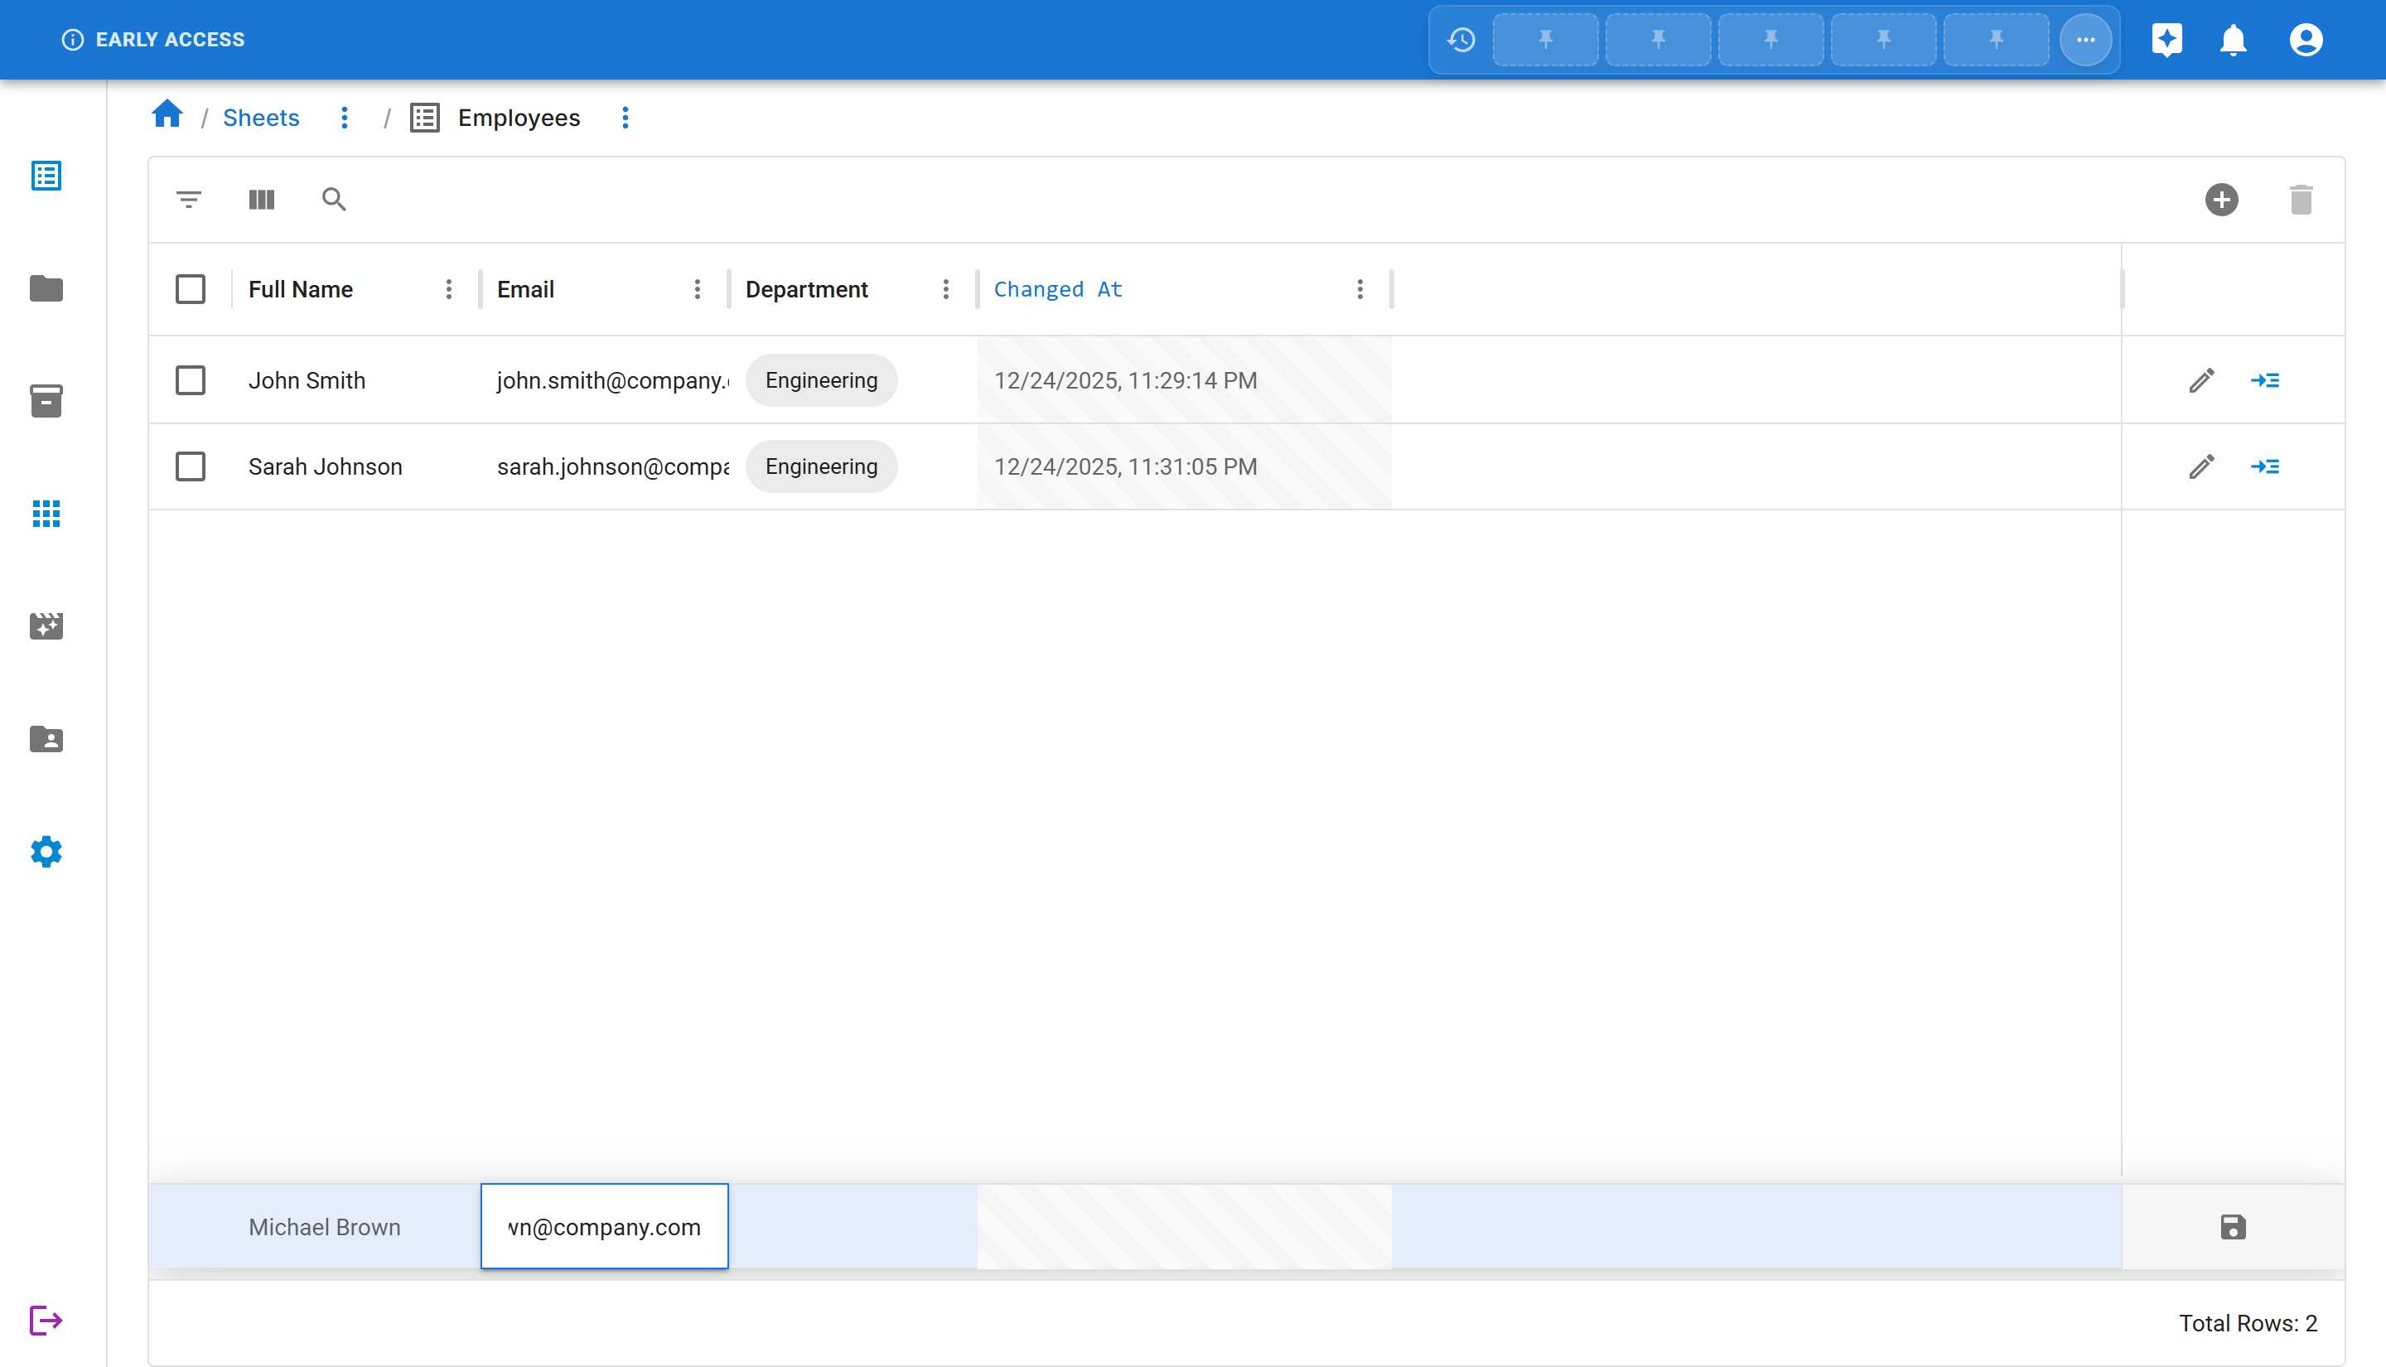The width and height of the screenshot is (2386, 1367).
Task: Click the trash icon to delete rows
Action: click(2300, 200)
